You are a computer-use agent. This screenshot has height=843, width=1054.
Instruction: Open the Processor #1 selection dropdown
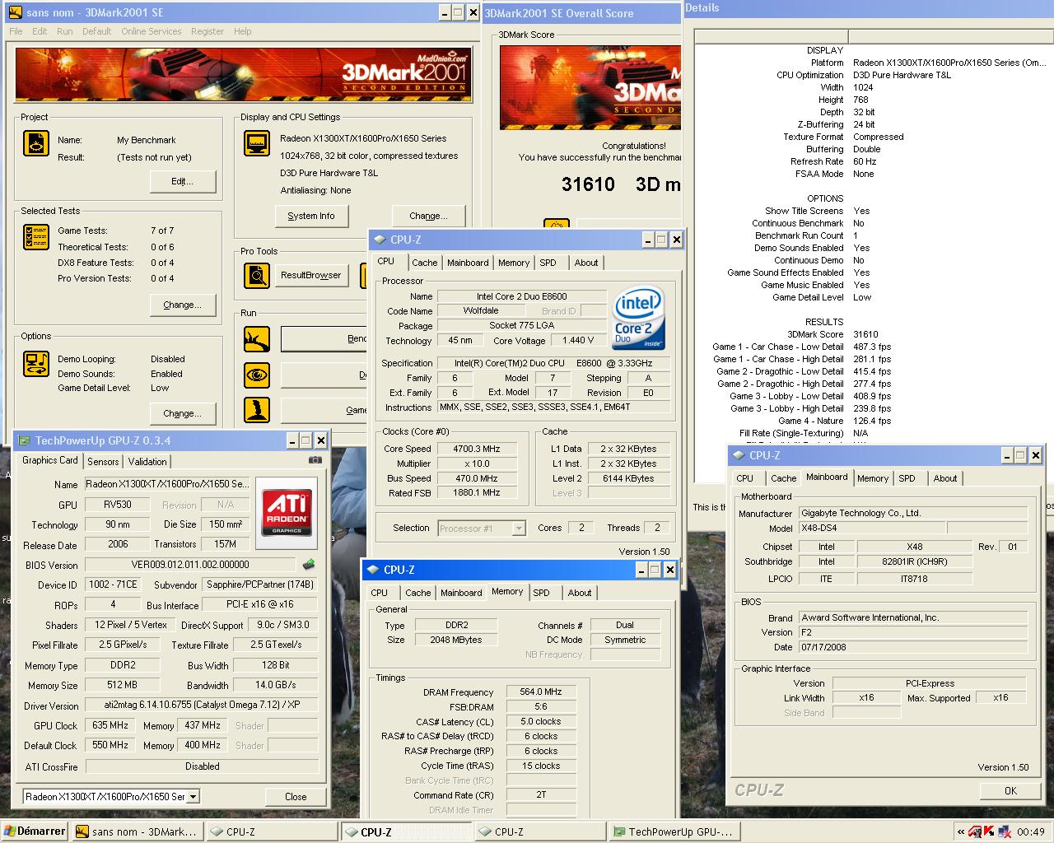(x=519, y=529)
